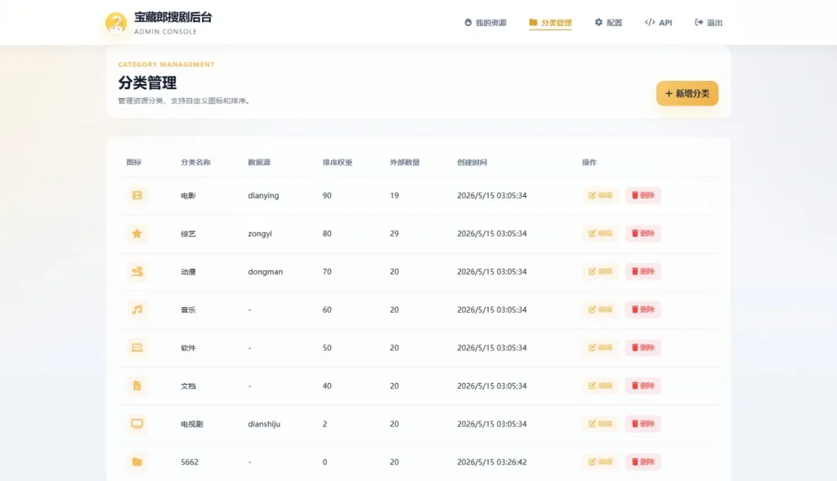Click the 操作 column header
The image size is (837, 481).
pyautogui.click(x=589, y=163)
